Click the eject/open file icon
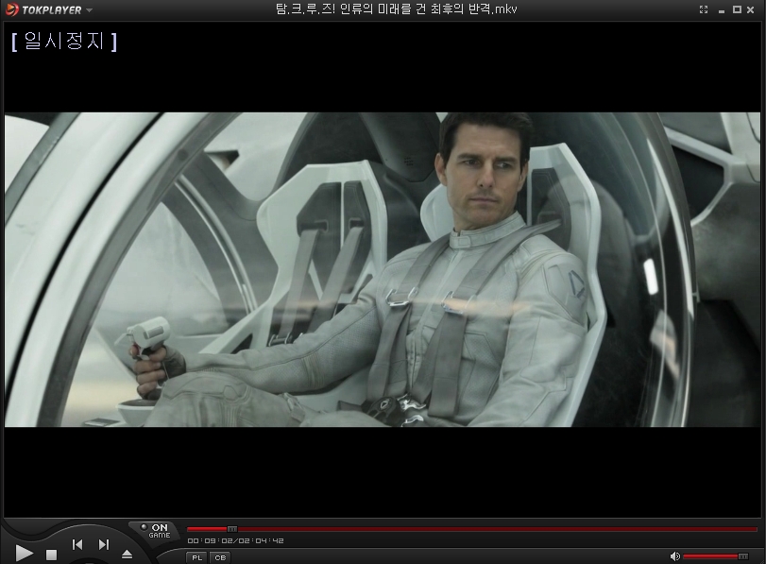The width and height of the screenshot is (766, 564). click(x=127, y=555)
